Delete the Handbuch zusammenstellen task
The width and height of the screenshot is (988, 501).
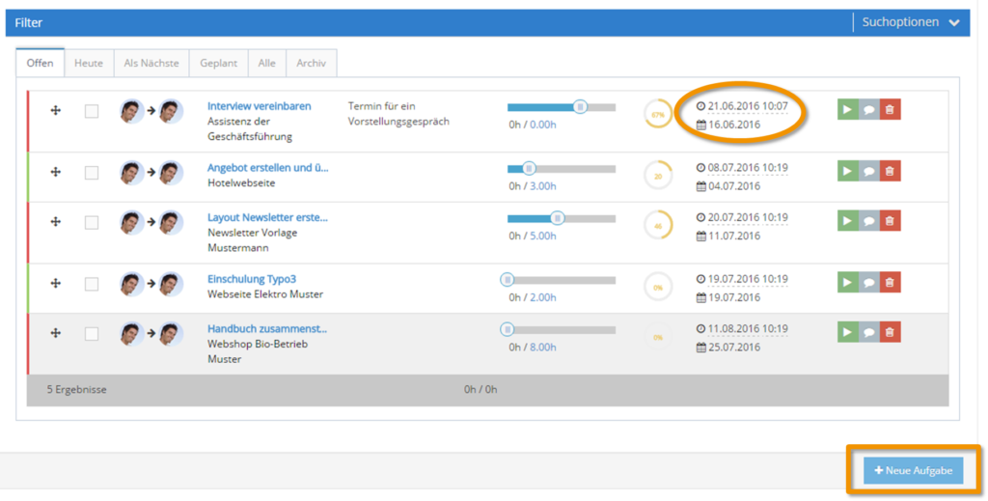(x=890, y=332)
